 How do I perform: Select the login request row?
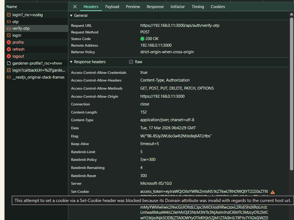tap(36, 35)
